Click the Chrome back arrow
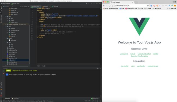The image size is (177, 102). tap(104, 6)
